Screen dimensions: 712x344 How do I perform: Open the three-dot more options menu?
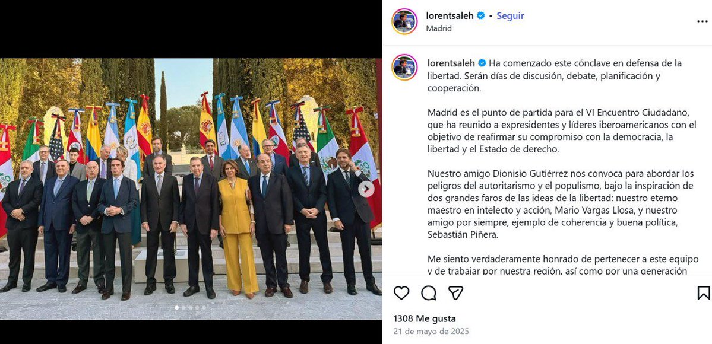tap(702, 21)
